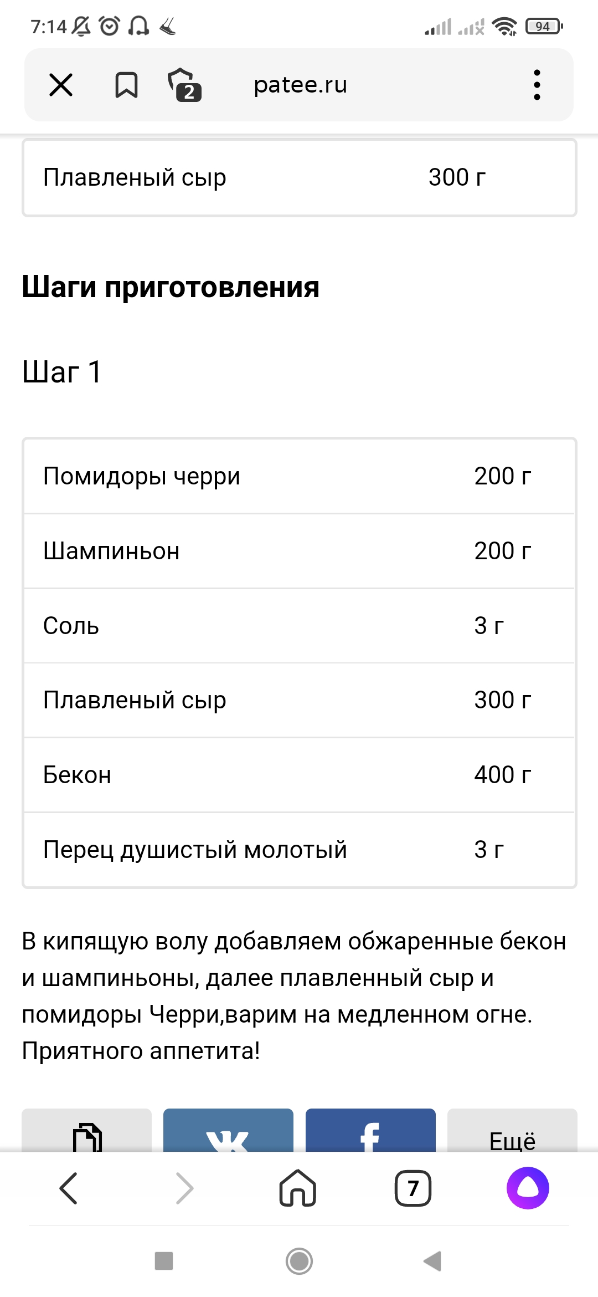Share recipe on VK

click(x=228, y=1133)
